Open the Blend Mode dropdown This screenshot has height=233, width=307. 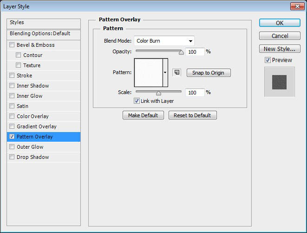pos(164,41)
